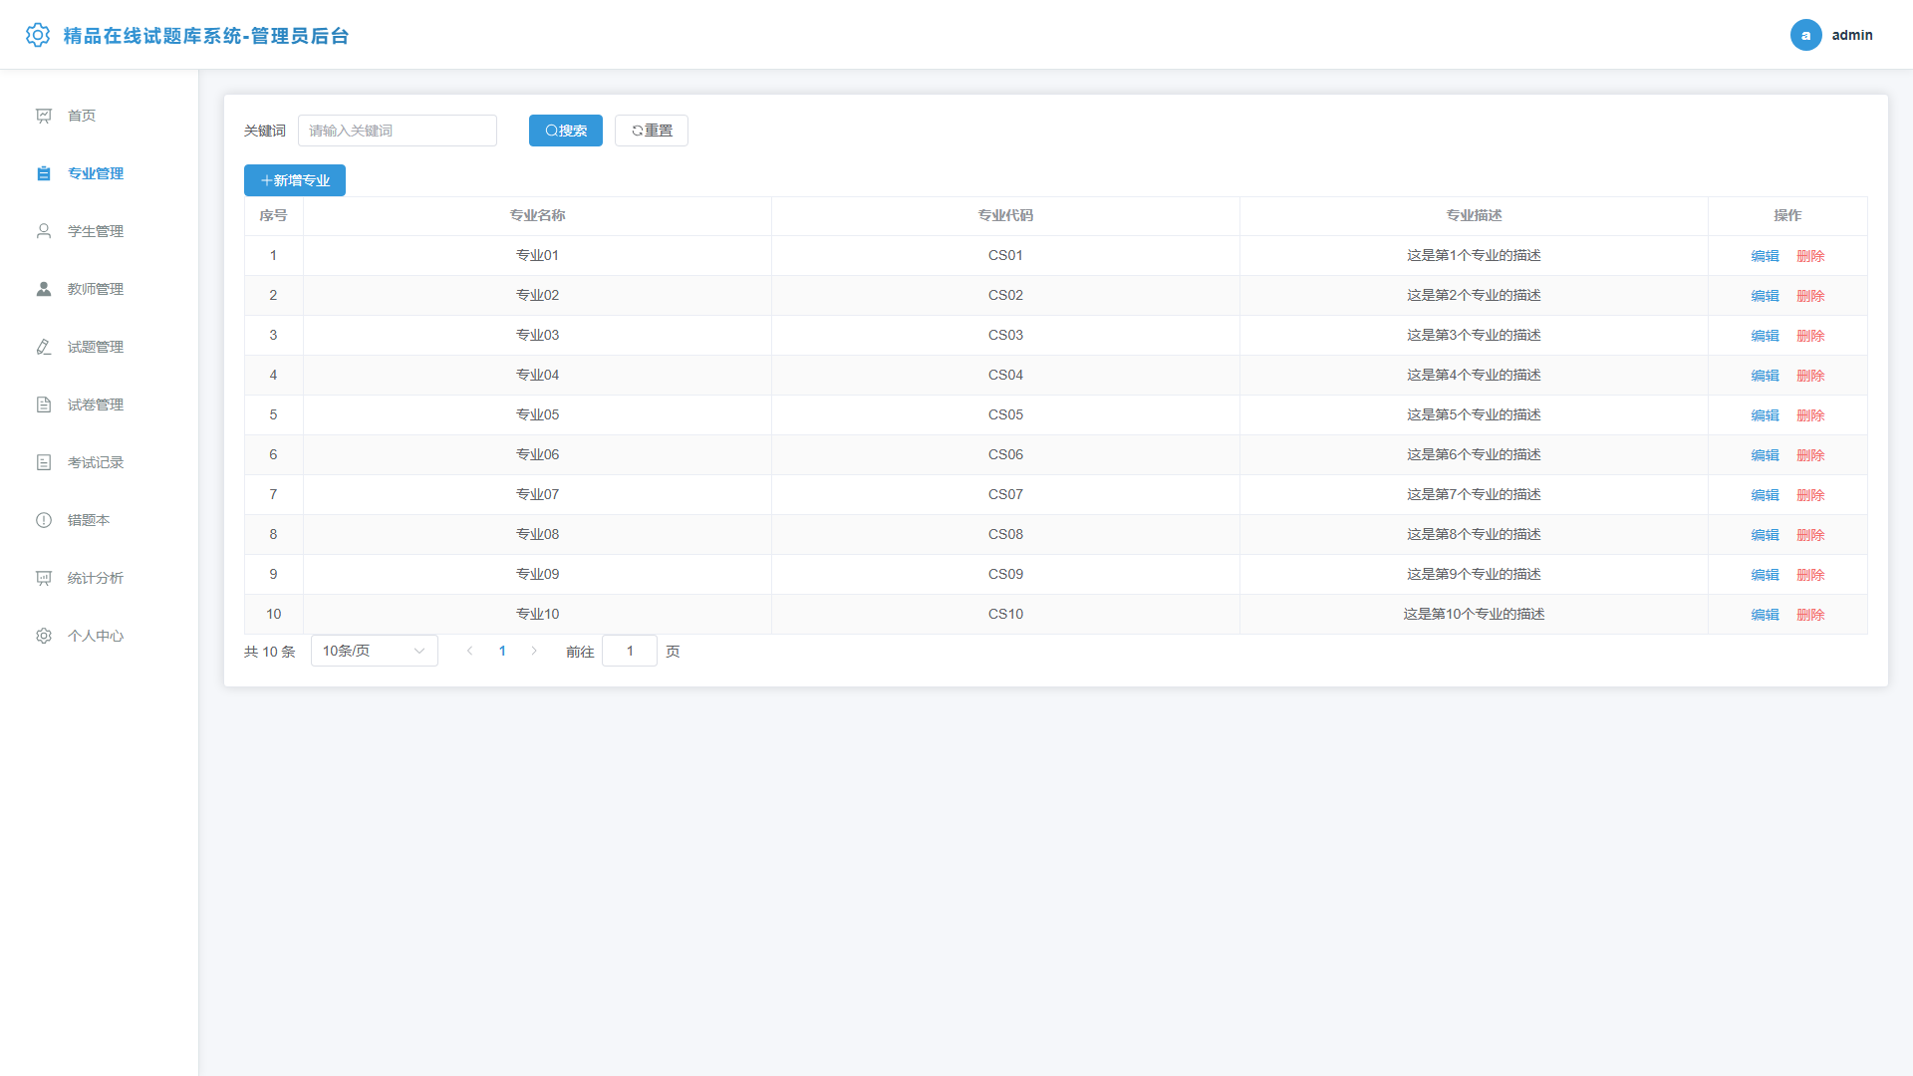The height and width of the screenshot is (1076, 1913).
Task: Delete the 专业03 row
Action: click(x=1810, y=336)
